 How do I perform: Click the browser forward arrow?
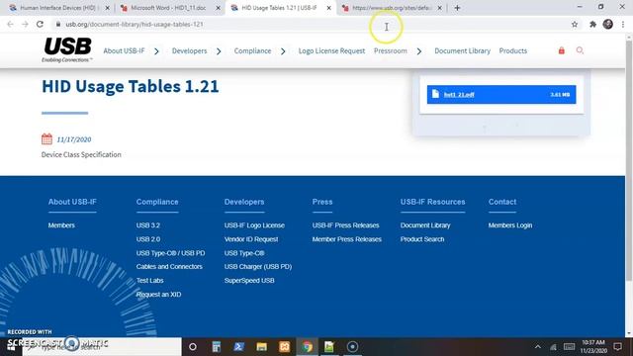point(25,24)
